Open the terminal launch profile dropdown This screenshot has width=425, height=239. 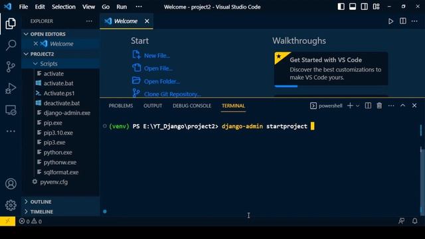tap(358, 106)
